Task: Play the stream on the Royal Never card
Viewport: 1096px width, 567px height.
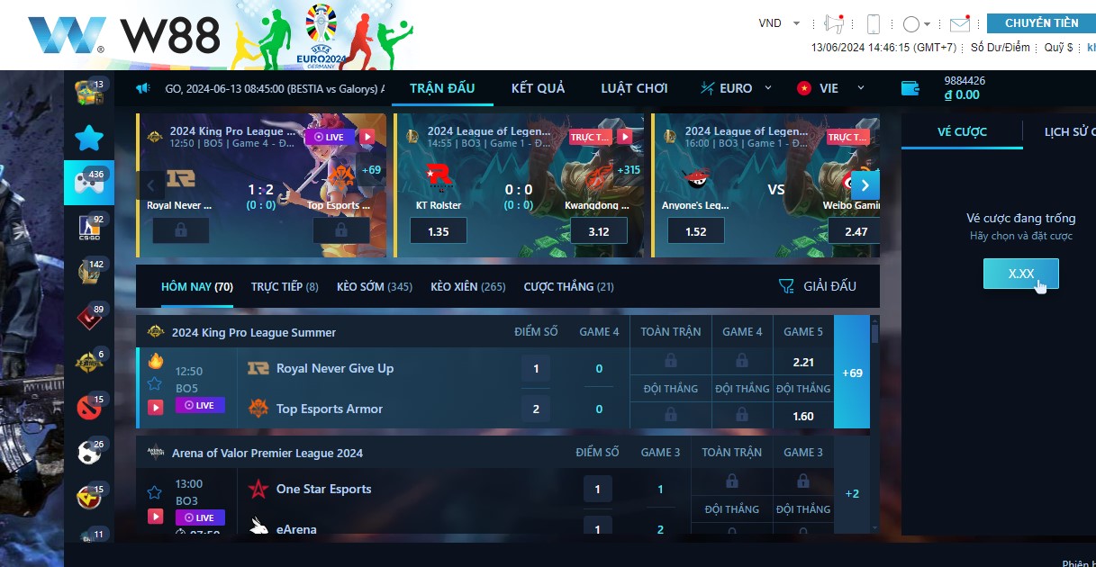Action: [367, 137]
